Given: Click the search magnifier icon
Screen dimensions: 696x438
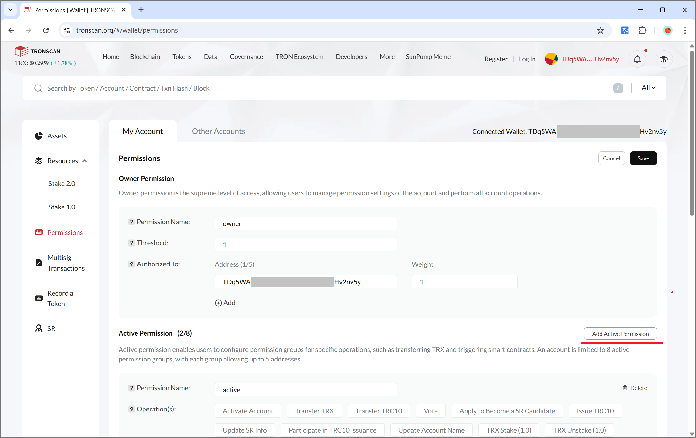Looking at the screenshot, I should pyautogui.click(x=38, y=88).
